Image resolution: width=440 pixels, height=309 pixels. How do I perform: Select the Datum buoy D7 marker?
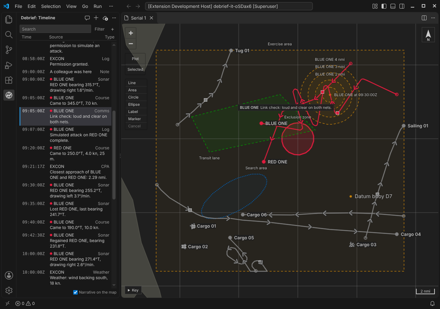point(351,196)
